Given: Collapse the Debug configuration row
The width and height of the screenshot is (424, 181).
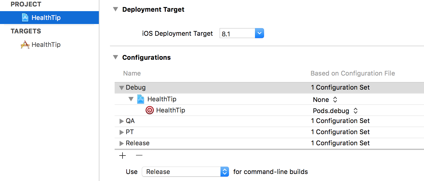Looking at the screenshot, I should point(122,88).
